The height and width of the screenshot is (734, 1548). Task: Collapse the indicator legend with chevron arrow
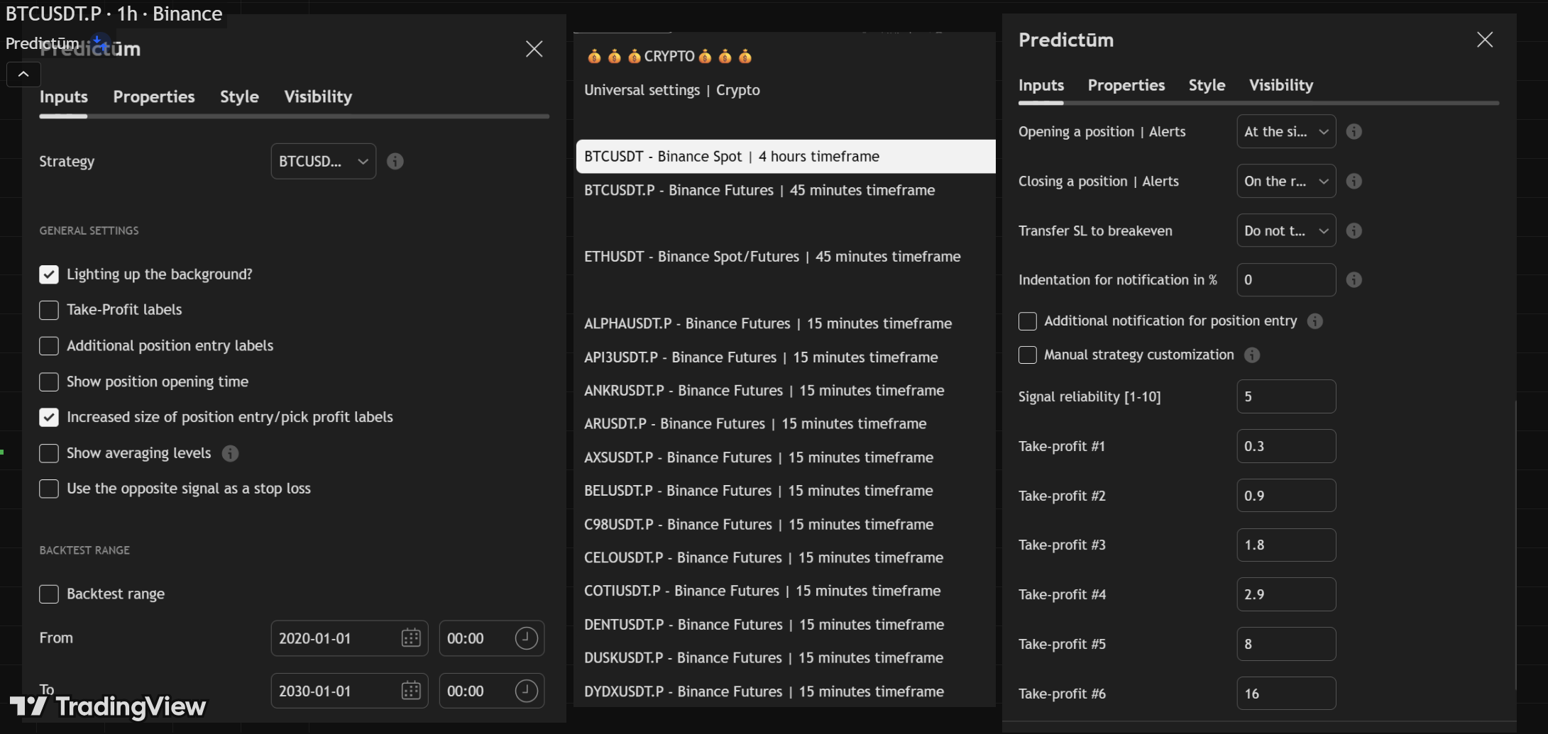pyautogui.click(x=23, y=74)
